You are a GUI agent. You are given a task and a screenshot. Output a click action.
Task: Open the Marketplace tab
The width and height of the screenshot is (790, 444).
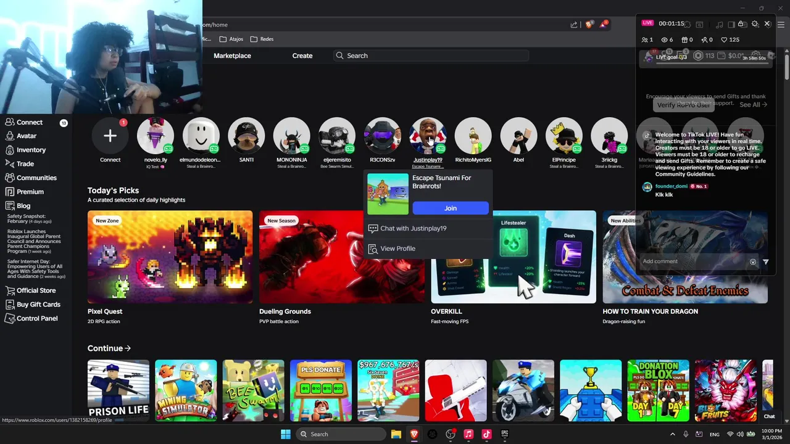tap(232, 55)
